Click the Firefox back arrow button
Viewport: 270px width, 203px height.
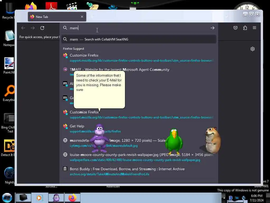[x=23, y=28]
